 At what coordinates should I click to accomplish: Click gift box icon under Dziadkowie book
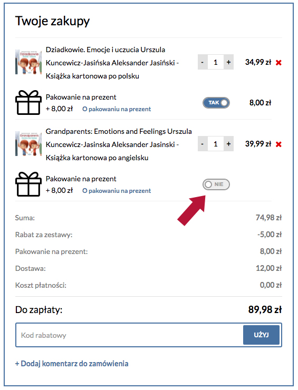pos(28,102)
